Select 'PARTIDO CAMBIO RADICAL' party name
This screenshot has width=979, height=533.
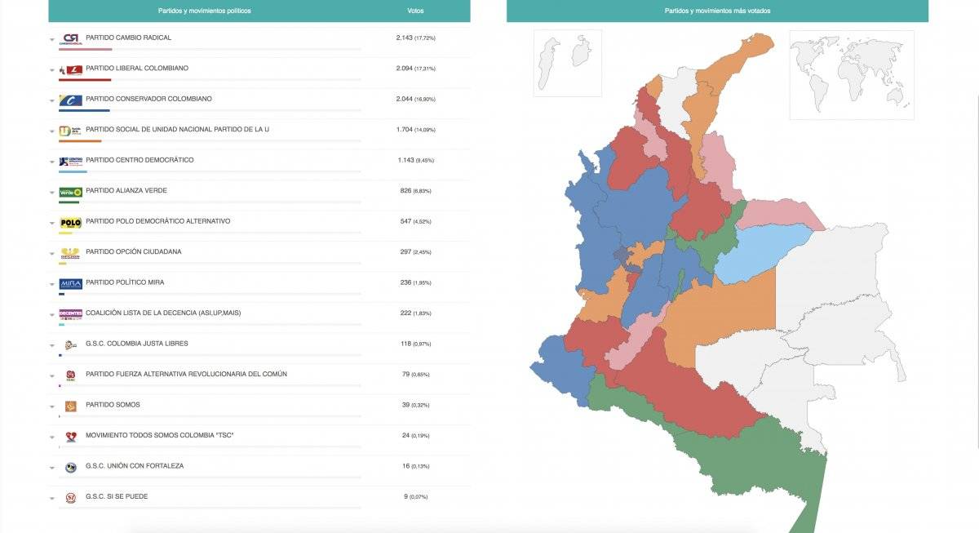pyautogui.click(x=128, y=38)
